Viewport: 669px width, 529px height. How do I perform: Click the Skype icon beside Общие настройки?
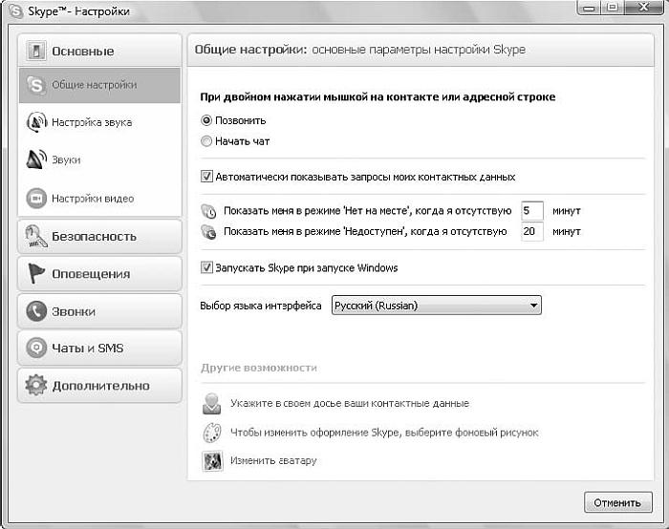[36, 85]
